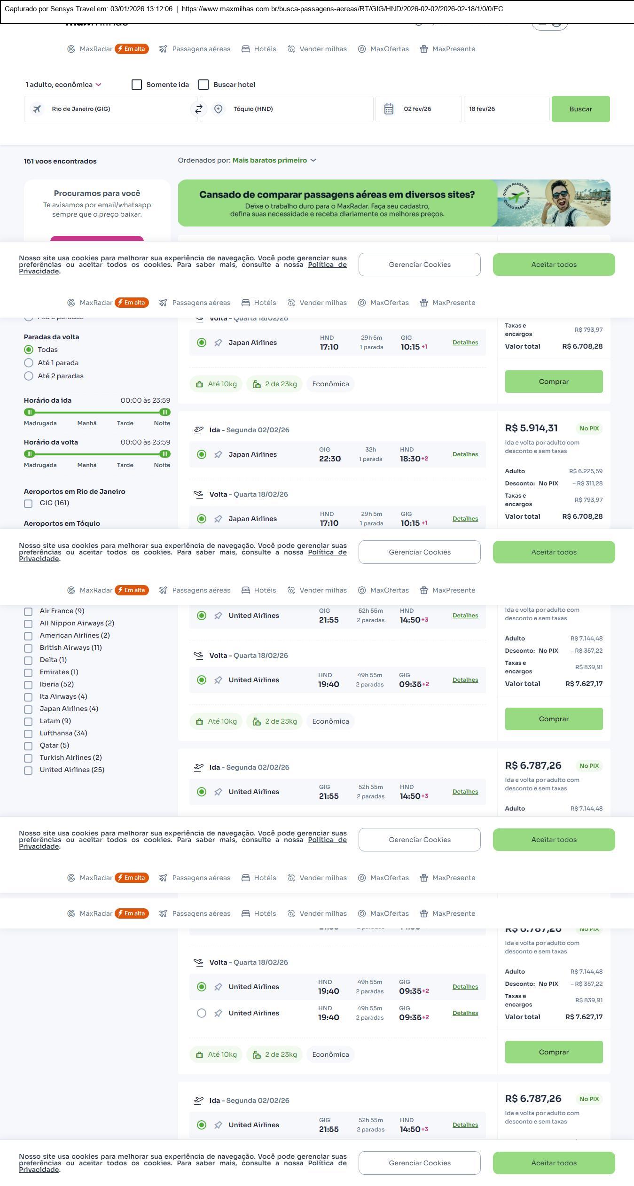Pin the unselected United Airlines return flight
This screenshot has width=634, height=1186.
(218, 1014)
